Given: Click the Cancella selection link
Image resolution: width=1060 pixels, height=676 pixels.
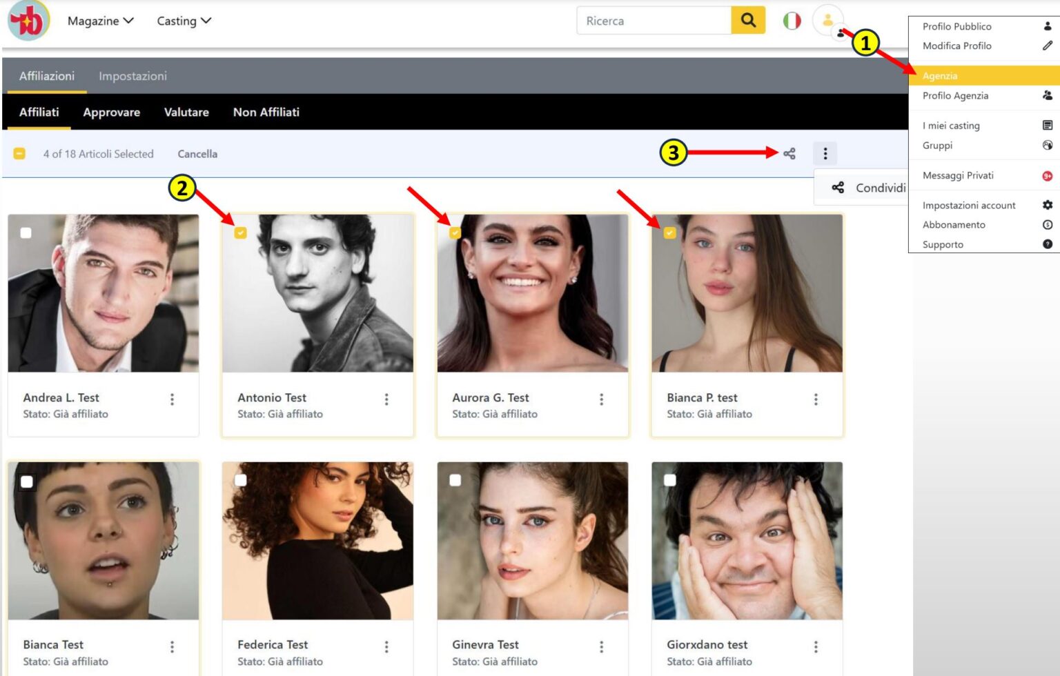Looking at the screenshot, I should [197, 154].
